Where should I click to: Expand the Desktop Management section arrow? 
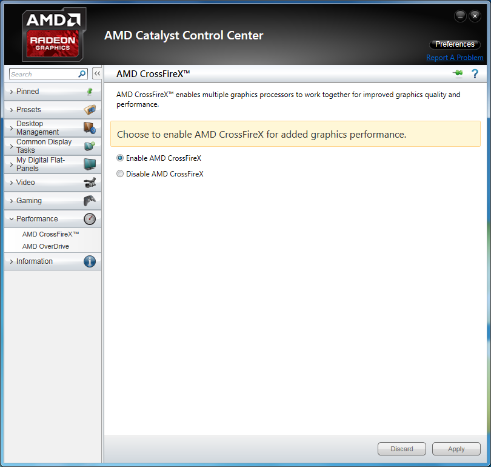pyautogui.click(x=12, y=128)
